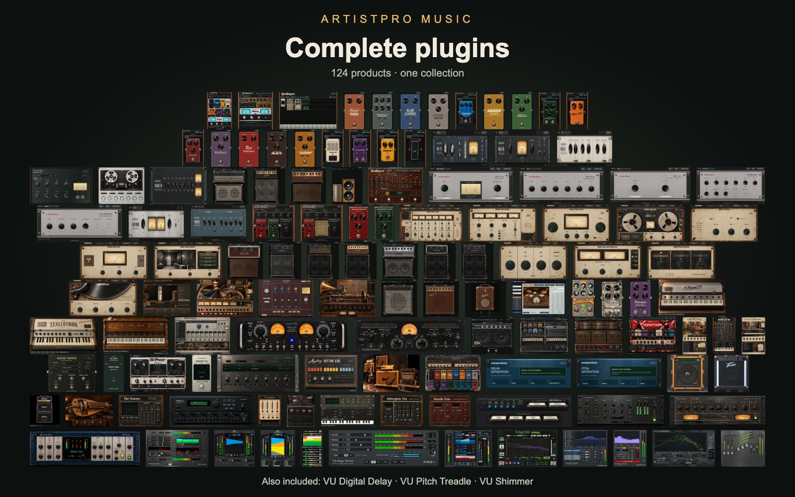Click the ARTISTPRO MUSIC brand text
This screenshot has width=795, height=497.
[x=397, y=19]
